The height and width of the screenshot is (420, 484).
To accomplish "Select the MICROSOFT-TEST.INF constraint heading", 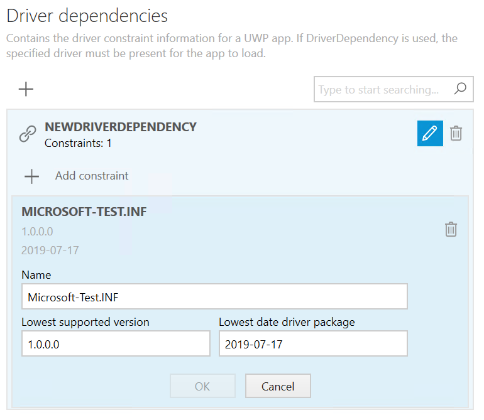I will coord(84,212).
